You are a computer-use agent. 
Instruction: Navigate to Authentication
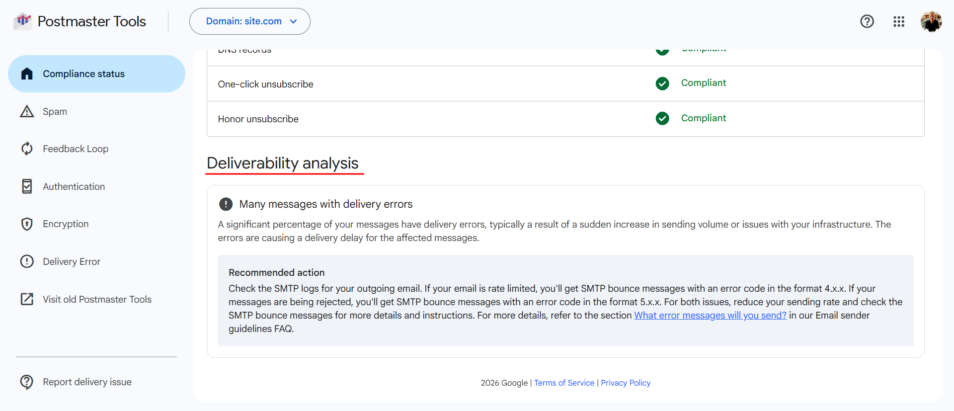click(74, 186)
